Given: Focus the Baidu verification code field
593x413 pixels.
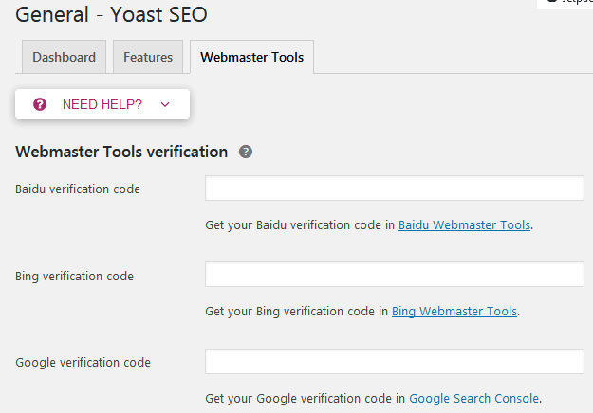Looking at the screenshot, I should tap(395, 188).
